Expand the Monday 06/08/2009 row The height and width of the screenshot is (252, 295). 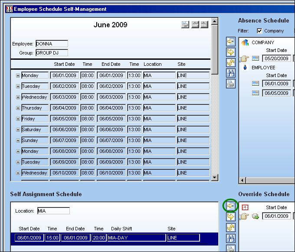(18, 151)
